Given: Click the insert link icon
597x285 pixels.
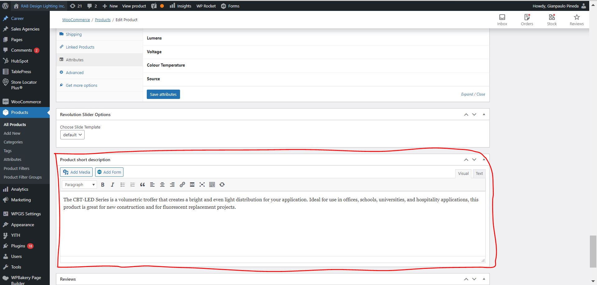Looking at the screenshot, I should (x=182, y=185).
